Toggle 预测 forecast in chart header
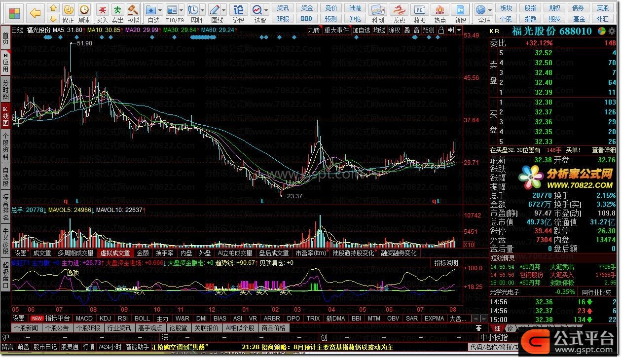The image size is (622, 358). 429,30
